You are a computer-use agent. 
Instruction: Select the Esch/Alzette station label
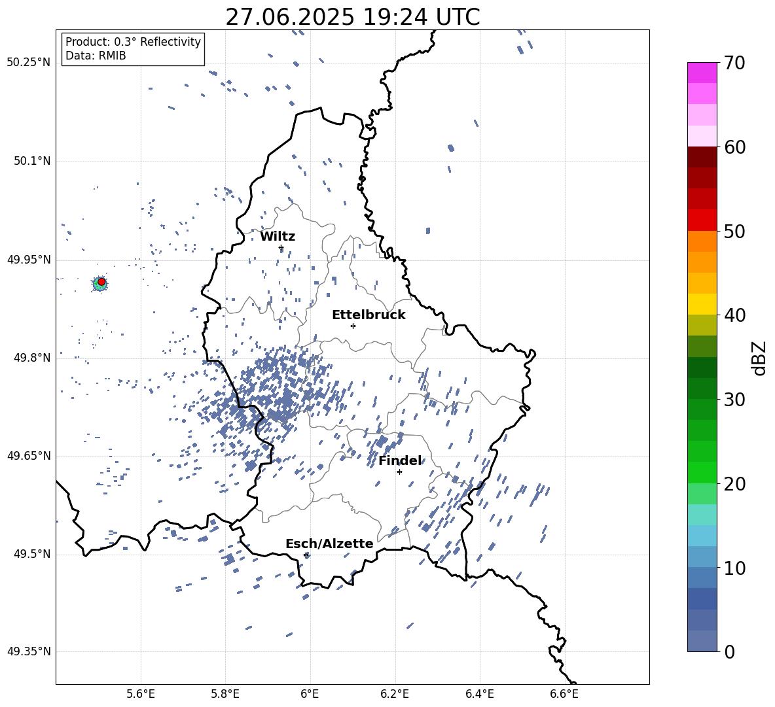coord(329,543)
